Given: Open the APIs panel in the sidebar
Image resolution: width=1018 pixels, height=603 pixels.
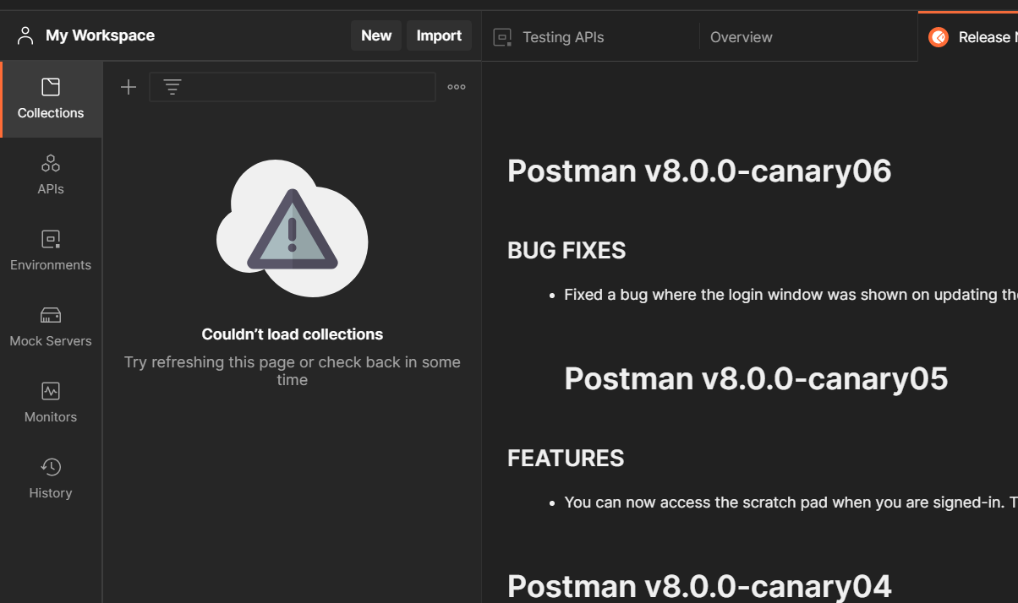Looking at the screenshot, I should pyautogui.click(x=50, y=175).
